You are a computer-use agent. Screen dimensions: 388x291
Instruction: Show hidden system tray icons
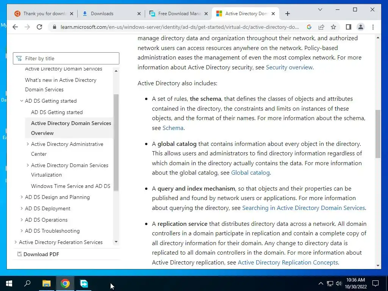(321, 283)
